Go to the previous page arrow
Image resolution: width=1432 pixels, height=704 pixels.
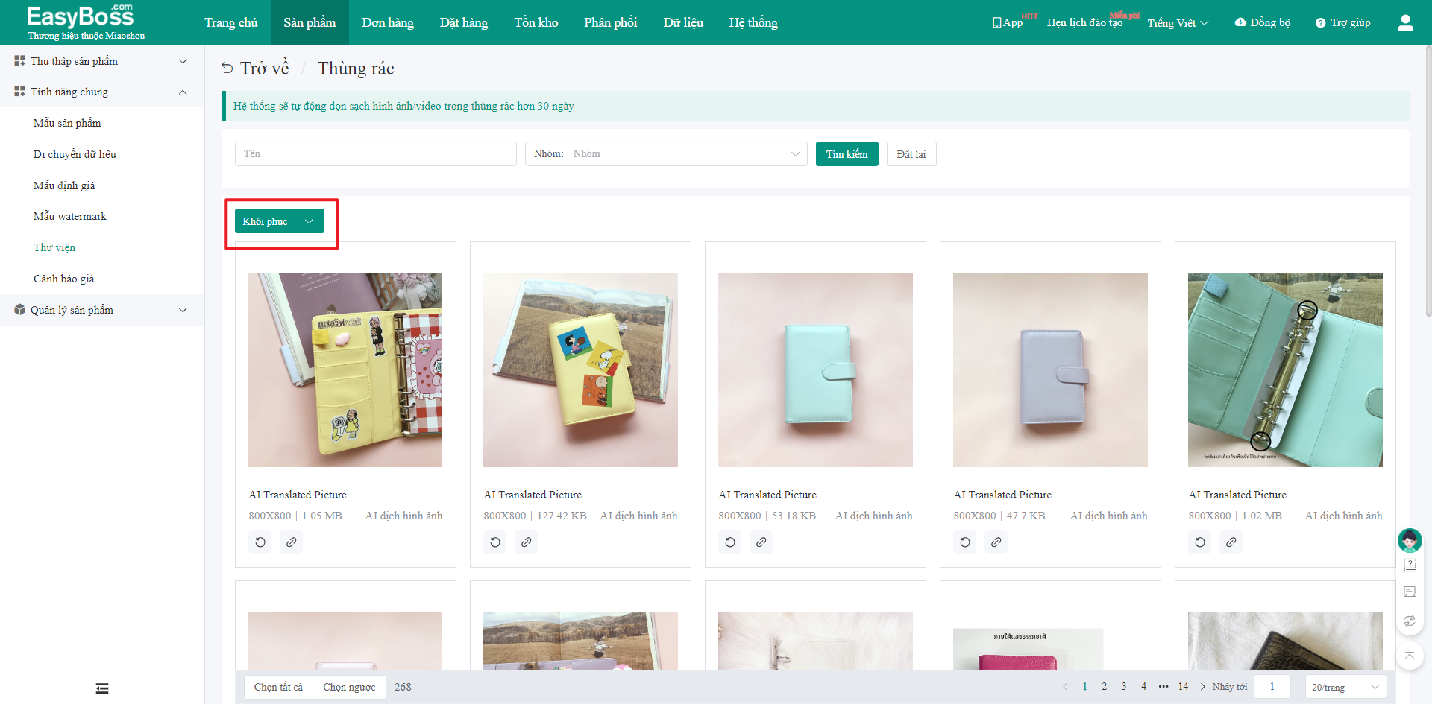coord(1065,687)
